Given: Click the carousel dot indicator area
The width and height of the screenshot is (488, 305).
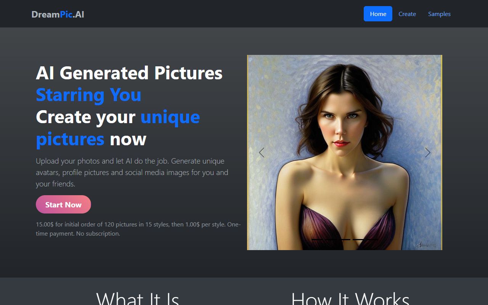Looking at the screenshot, I should click(345, 240).
